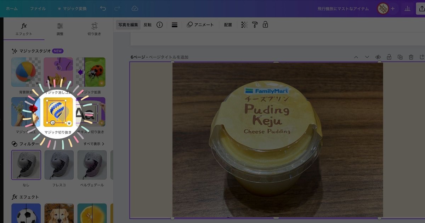This screenshot has width=425, height=223.
Task: Open the border line weight icon
Action: [x=174, y=25]
